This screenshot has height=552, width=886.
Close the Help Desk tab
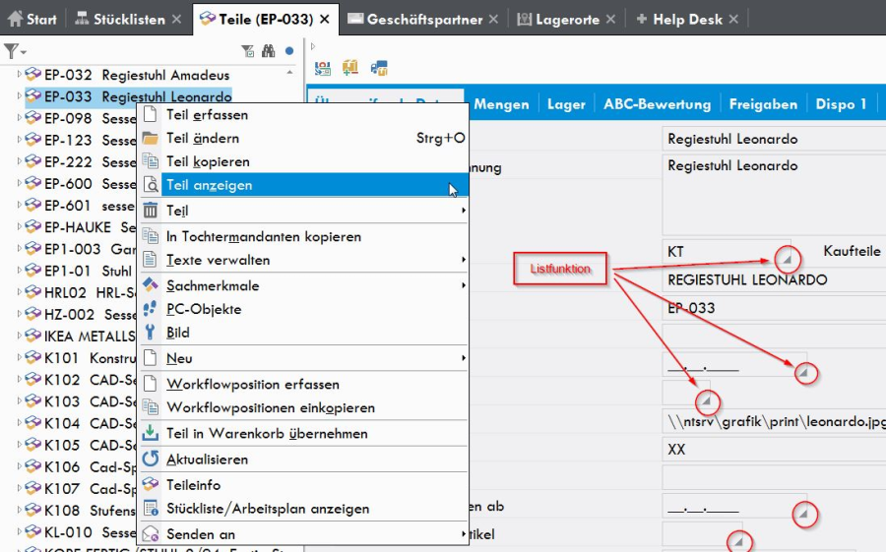[x=734, y=20]
